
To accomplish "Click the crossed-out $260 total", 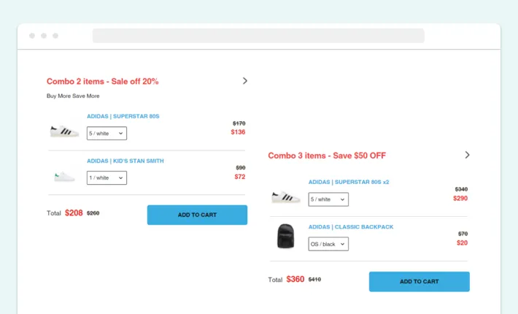I will (93, 213).
